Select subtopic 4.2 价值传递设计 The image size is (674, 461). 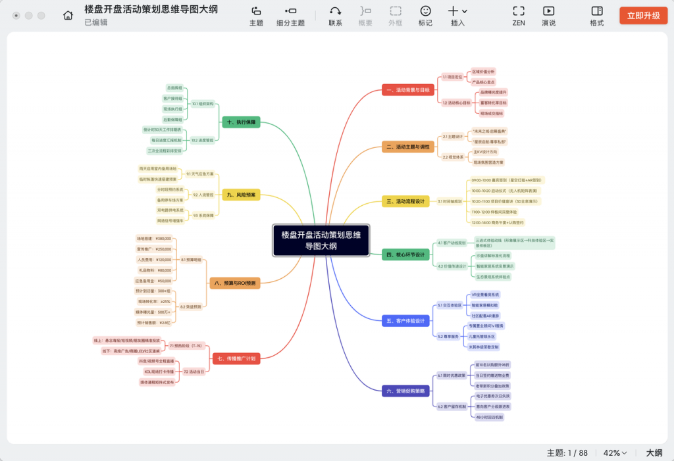tap(452, 266)
